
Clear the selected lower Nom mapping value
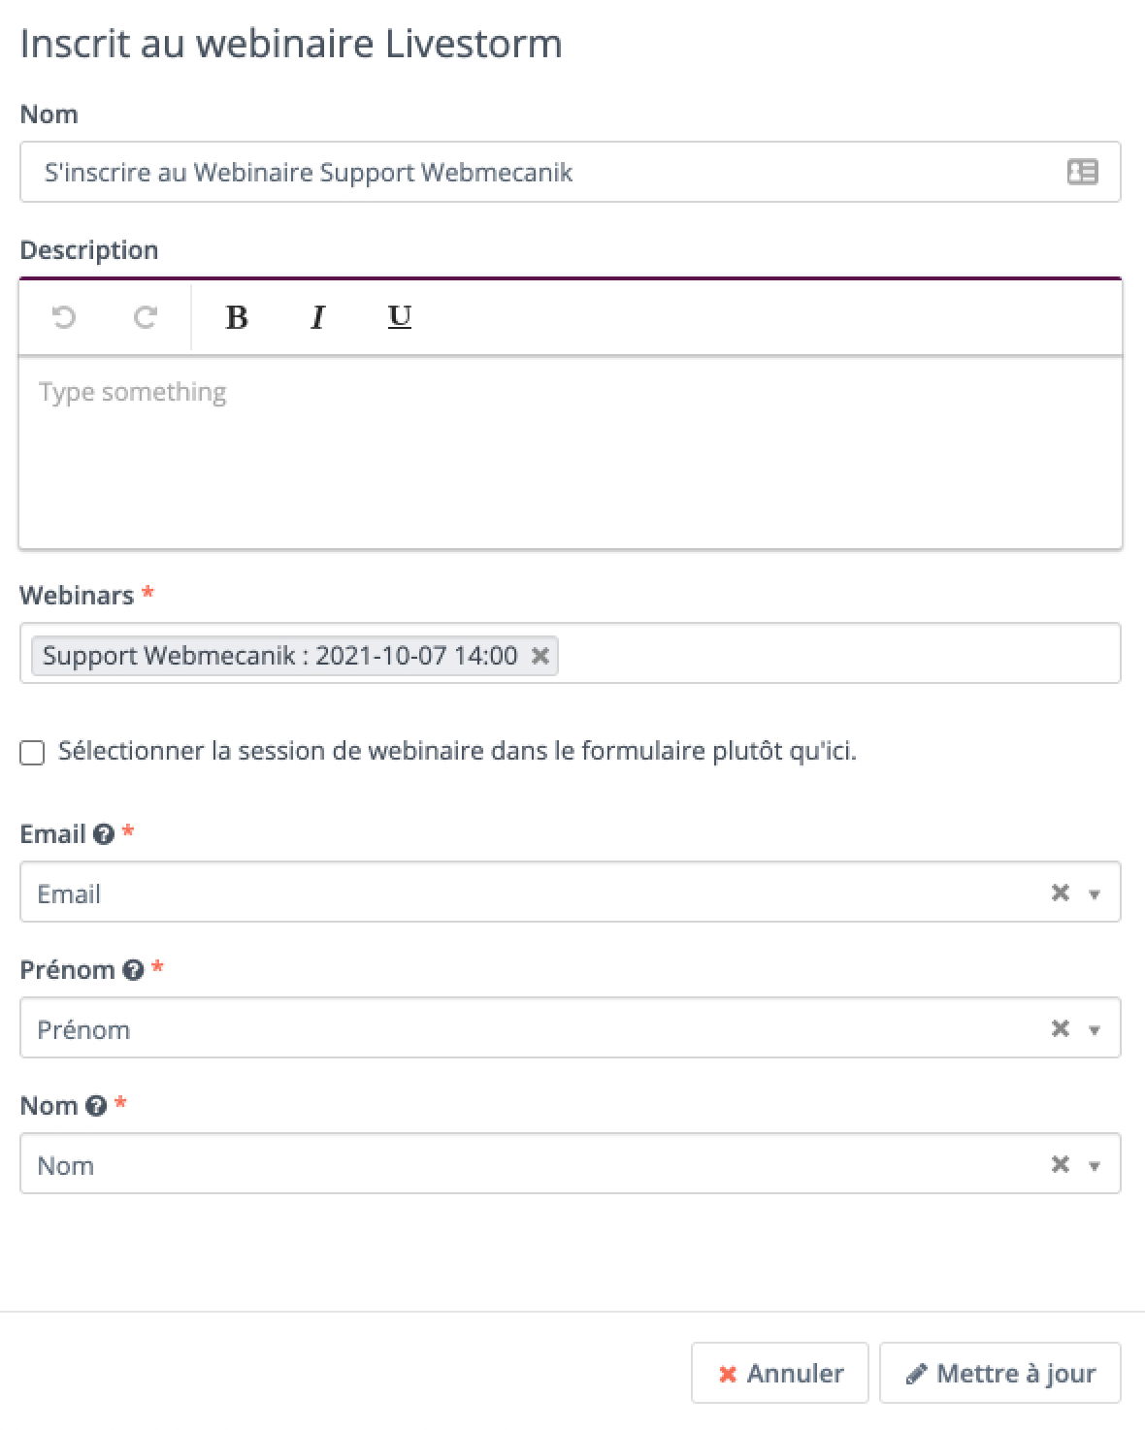point(1061,1164)
